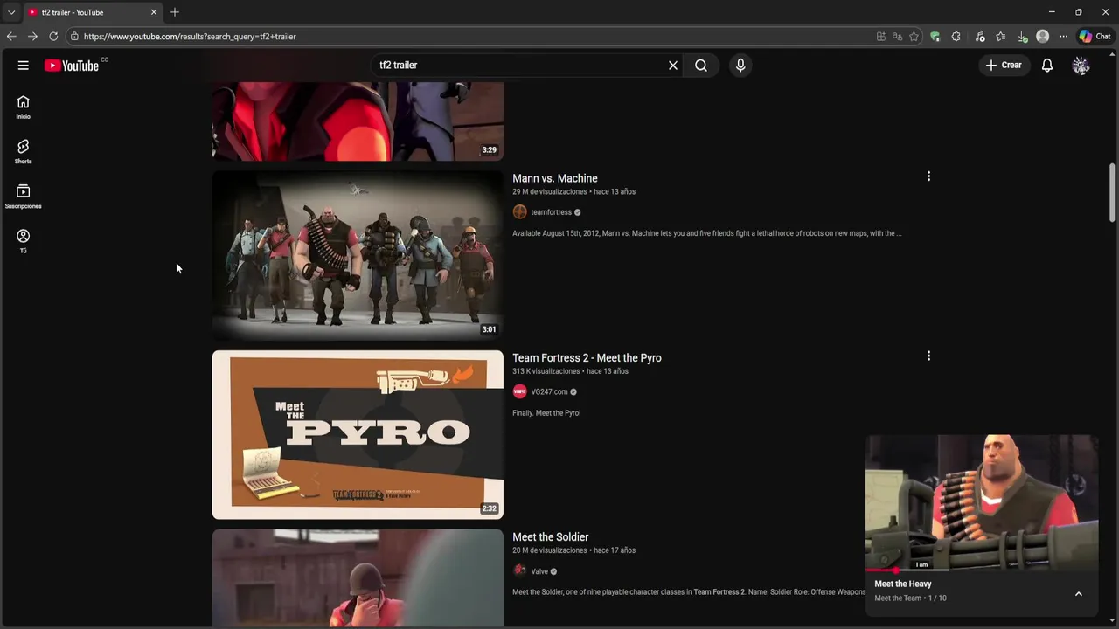Click the translate page icon in address bar
This screenshot has width=1119, height=629.
pyautogui.click(x=897, y=37)
